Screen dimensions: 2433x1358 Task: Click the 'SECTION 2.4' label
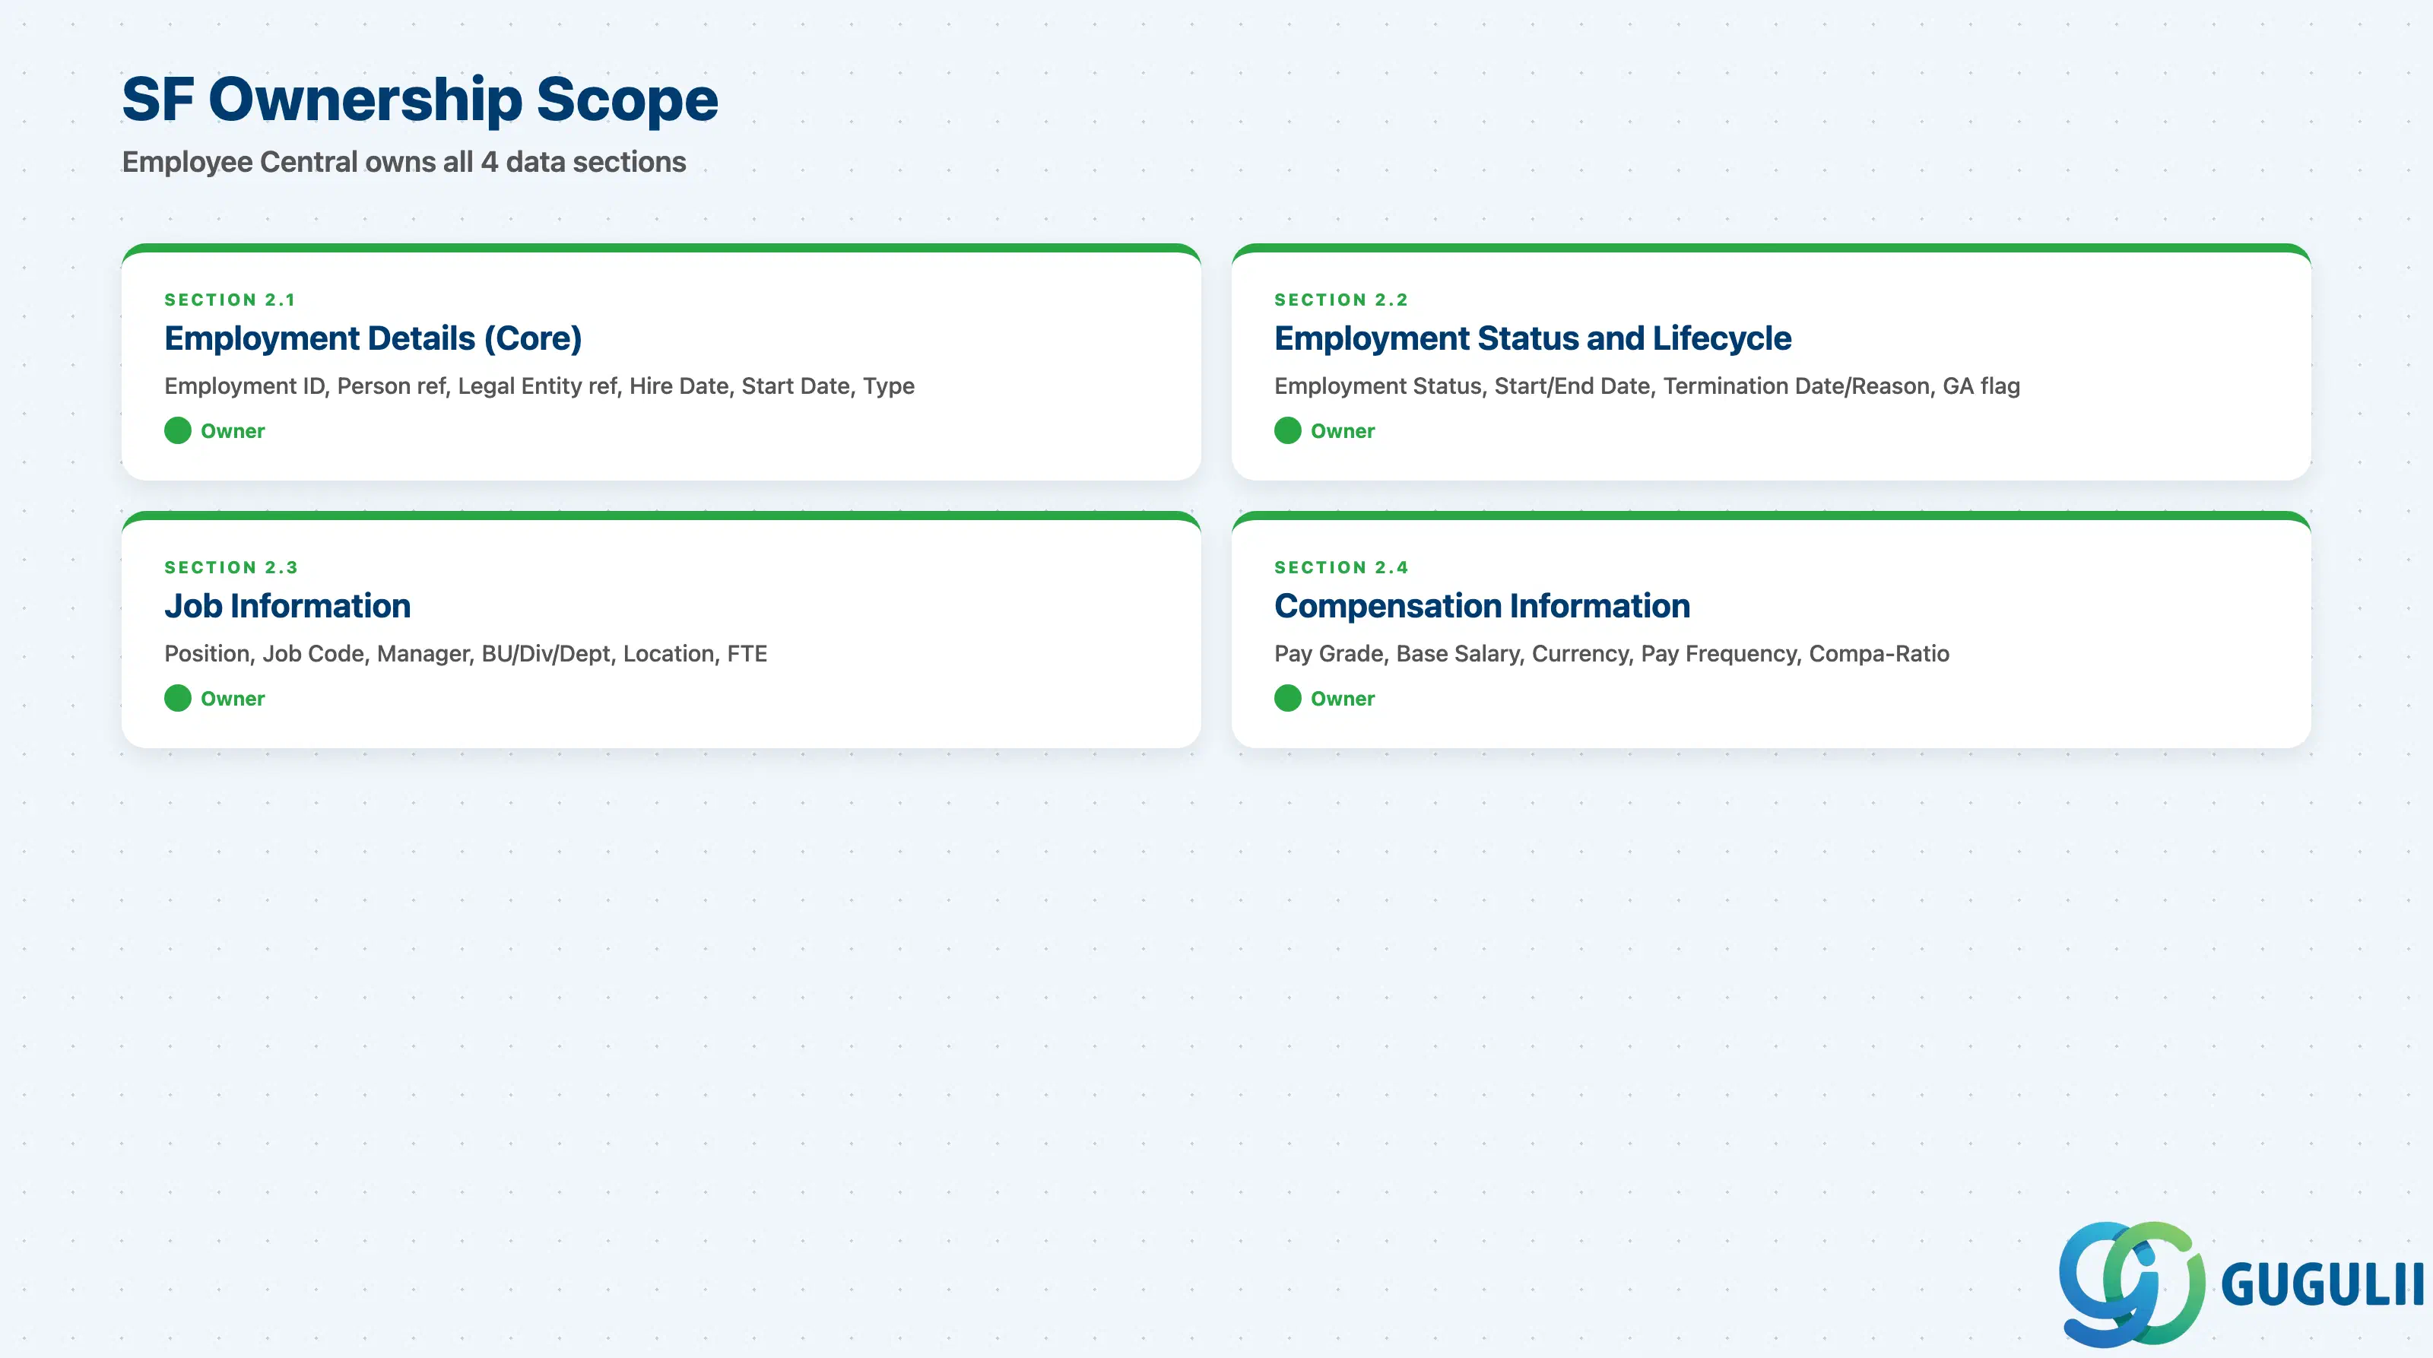tap(1341, 567)
